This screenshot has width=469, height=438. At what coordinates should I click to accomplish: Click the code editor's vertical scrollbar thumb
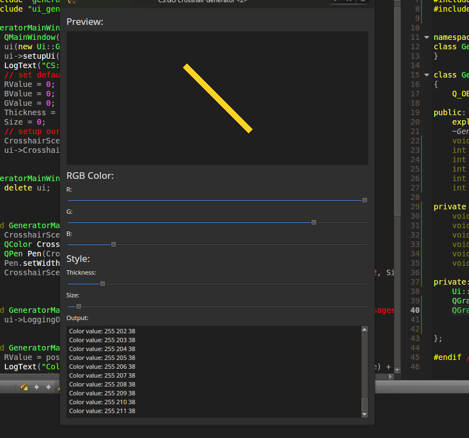coord(397,111)
